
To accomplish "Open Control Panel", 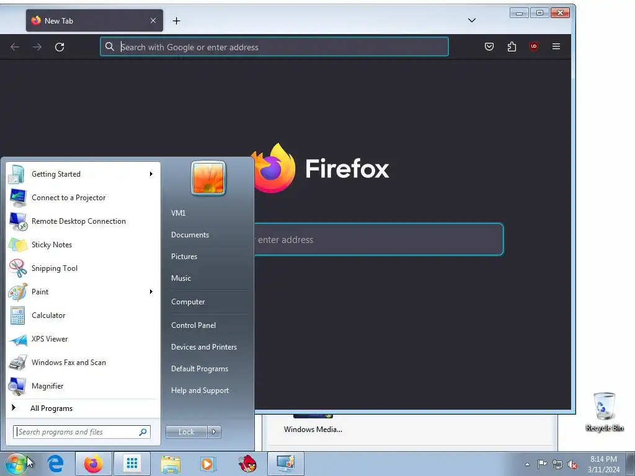I will [193, 325].
